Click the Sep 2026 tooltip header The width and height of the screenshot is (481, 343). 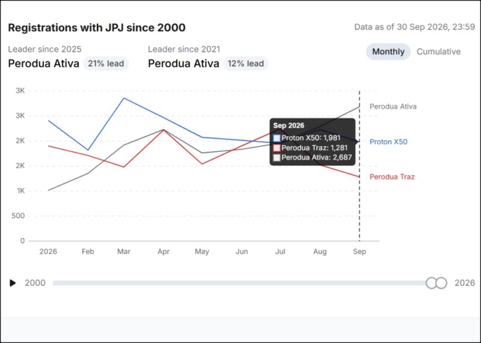(x=289, y=126)
